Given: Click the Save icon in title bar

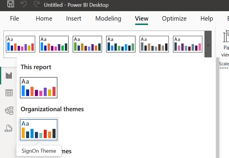Looking at the screenshot, I should pos(11,4).
